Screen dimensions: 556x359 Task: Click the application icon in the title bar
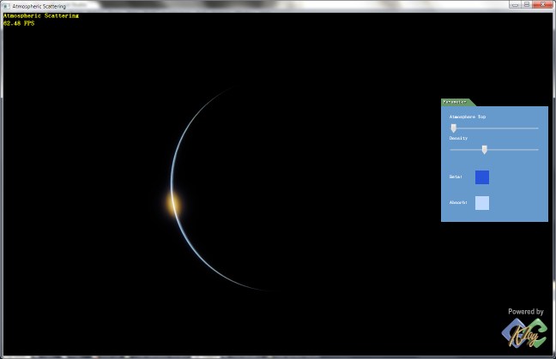[6, 5]
